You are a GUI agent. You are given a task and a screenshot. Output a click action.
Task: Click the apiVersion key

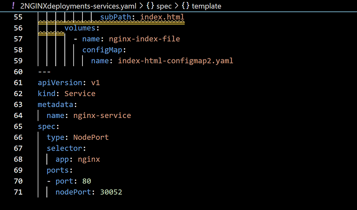(60, 83)
